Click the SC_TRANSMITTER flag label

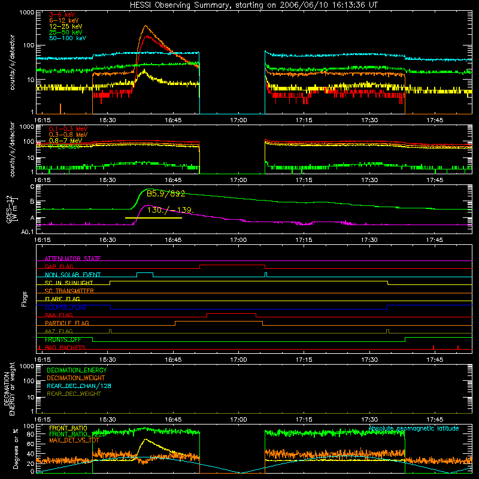(69, 290)
